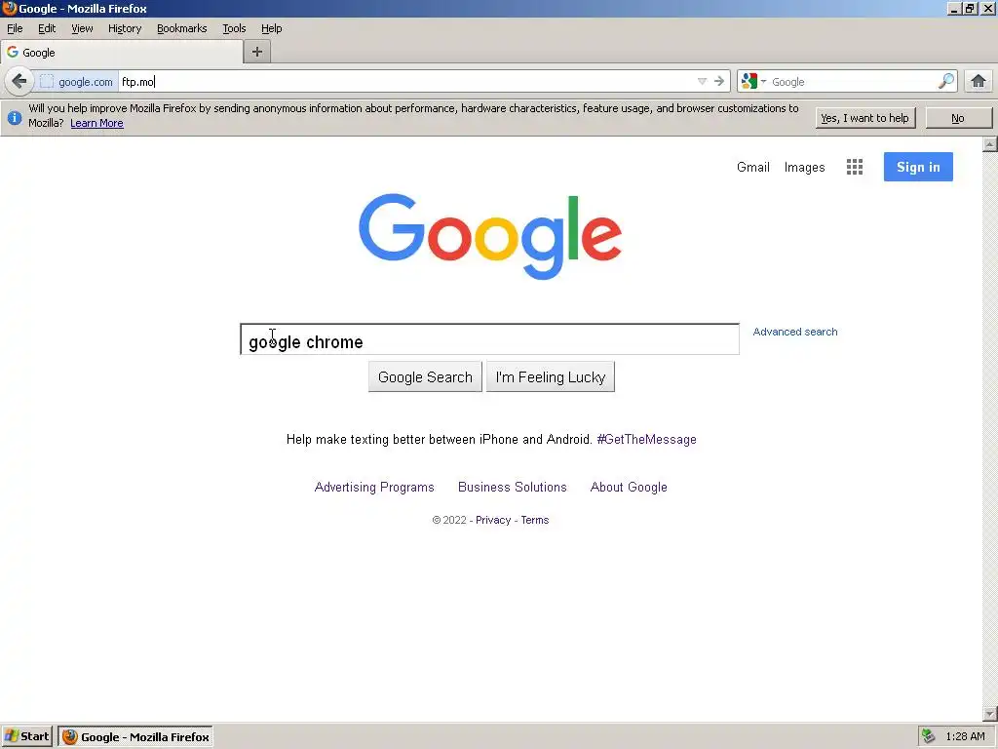
Task: Open the Gmail link
Action: (x=753, y=167)
